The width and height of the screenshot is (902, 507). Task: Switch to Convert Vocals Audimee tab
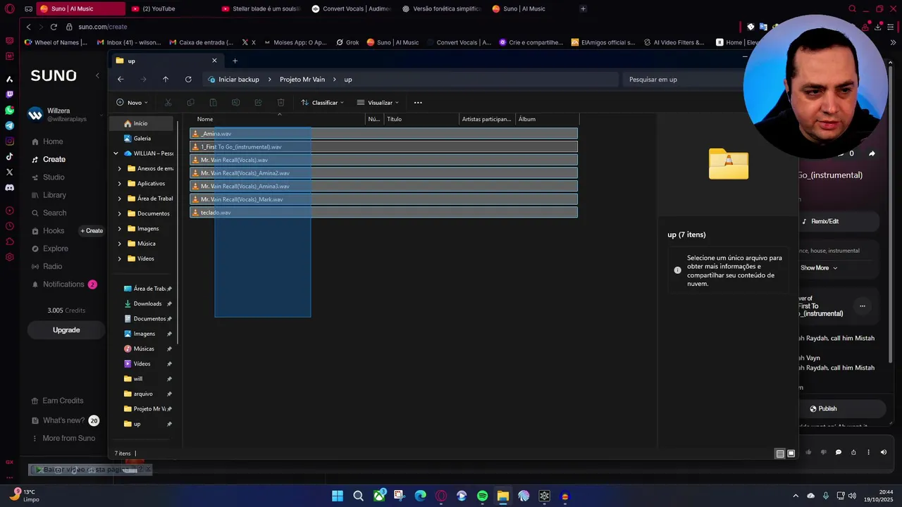pos(351,8)
